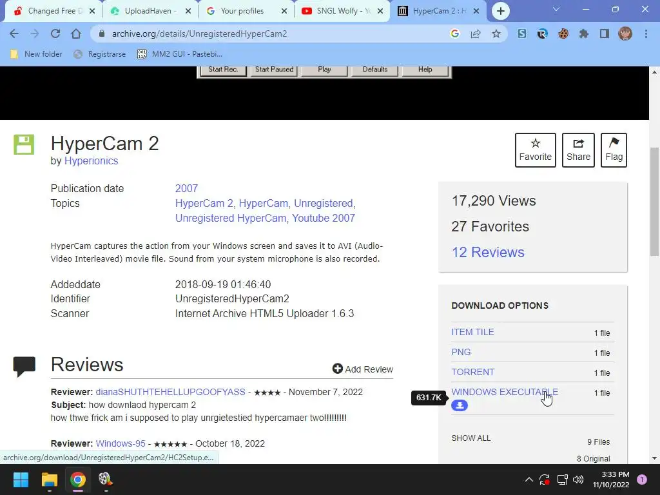This screenshot has width=660, height=495.
Task: Flag this item
Action: tap(614, 150)
